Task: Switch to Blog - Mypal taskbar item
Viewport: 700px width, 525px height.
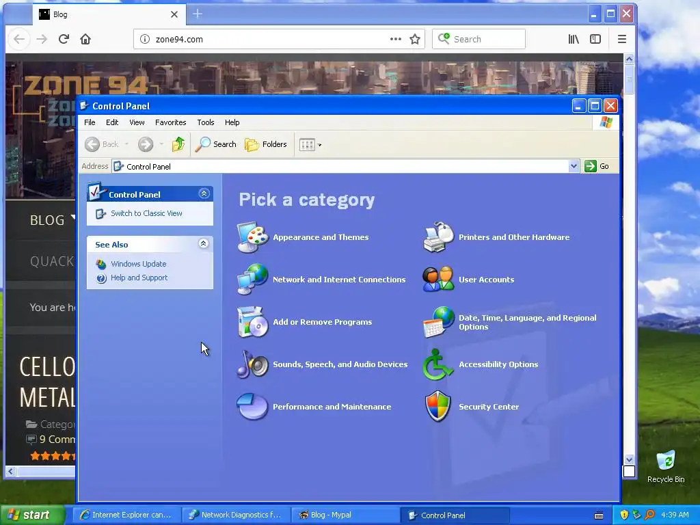Action: [x=345, y=515]
